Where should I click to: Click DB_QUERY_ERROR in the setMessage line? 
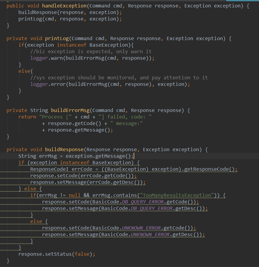point(152,208)
